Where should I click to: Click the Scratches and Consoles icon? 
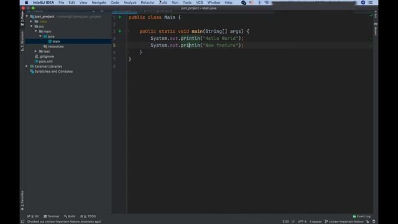point(32,72)
